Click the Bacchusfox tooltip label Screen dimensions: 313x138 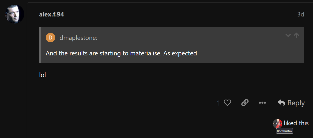(285, 131)
